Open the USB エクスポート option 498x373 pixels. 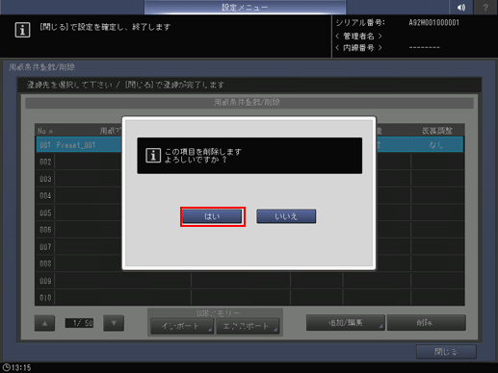(248, 326)
